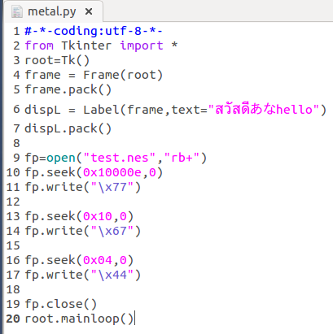Click line number 1 in the gutter
The height and width of the screenshot is (334, 333).
point(16,31)
